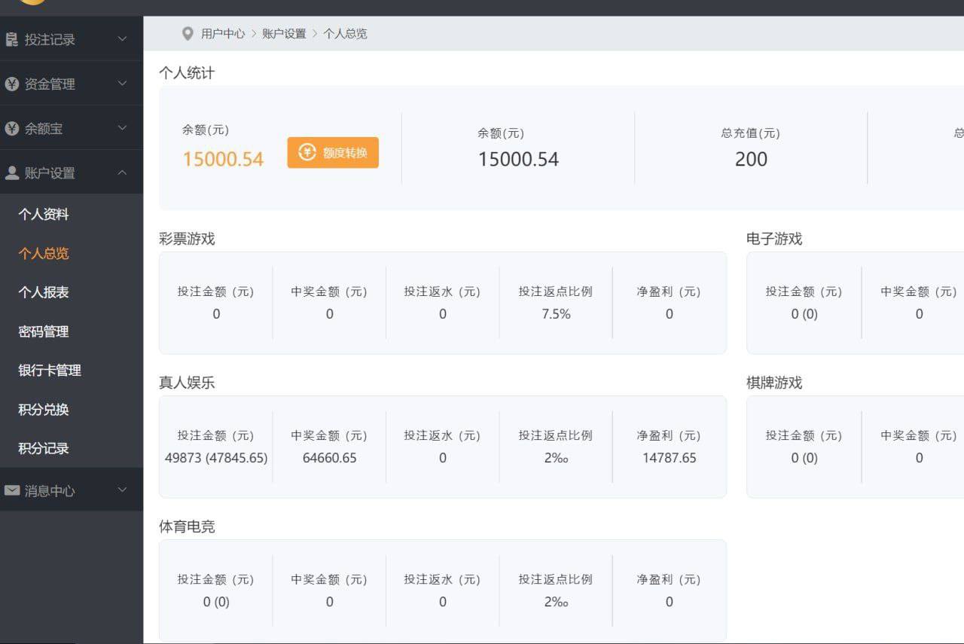Select the 资金管理 currency icon

[11, 84]
